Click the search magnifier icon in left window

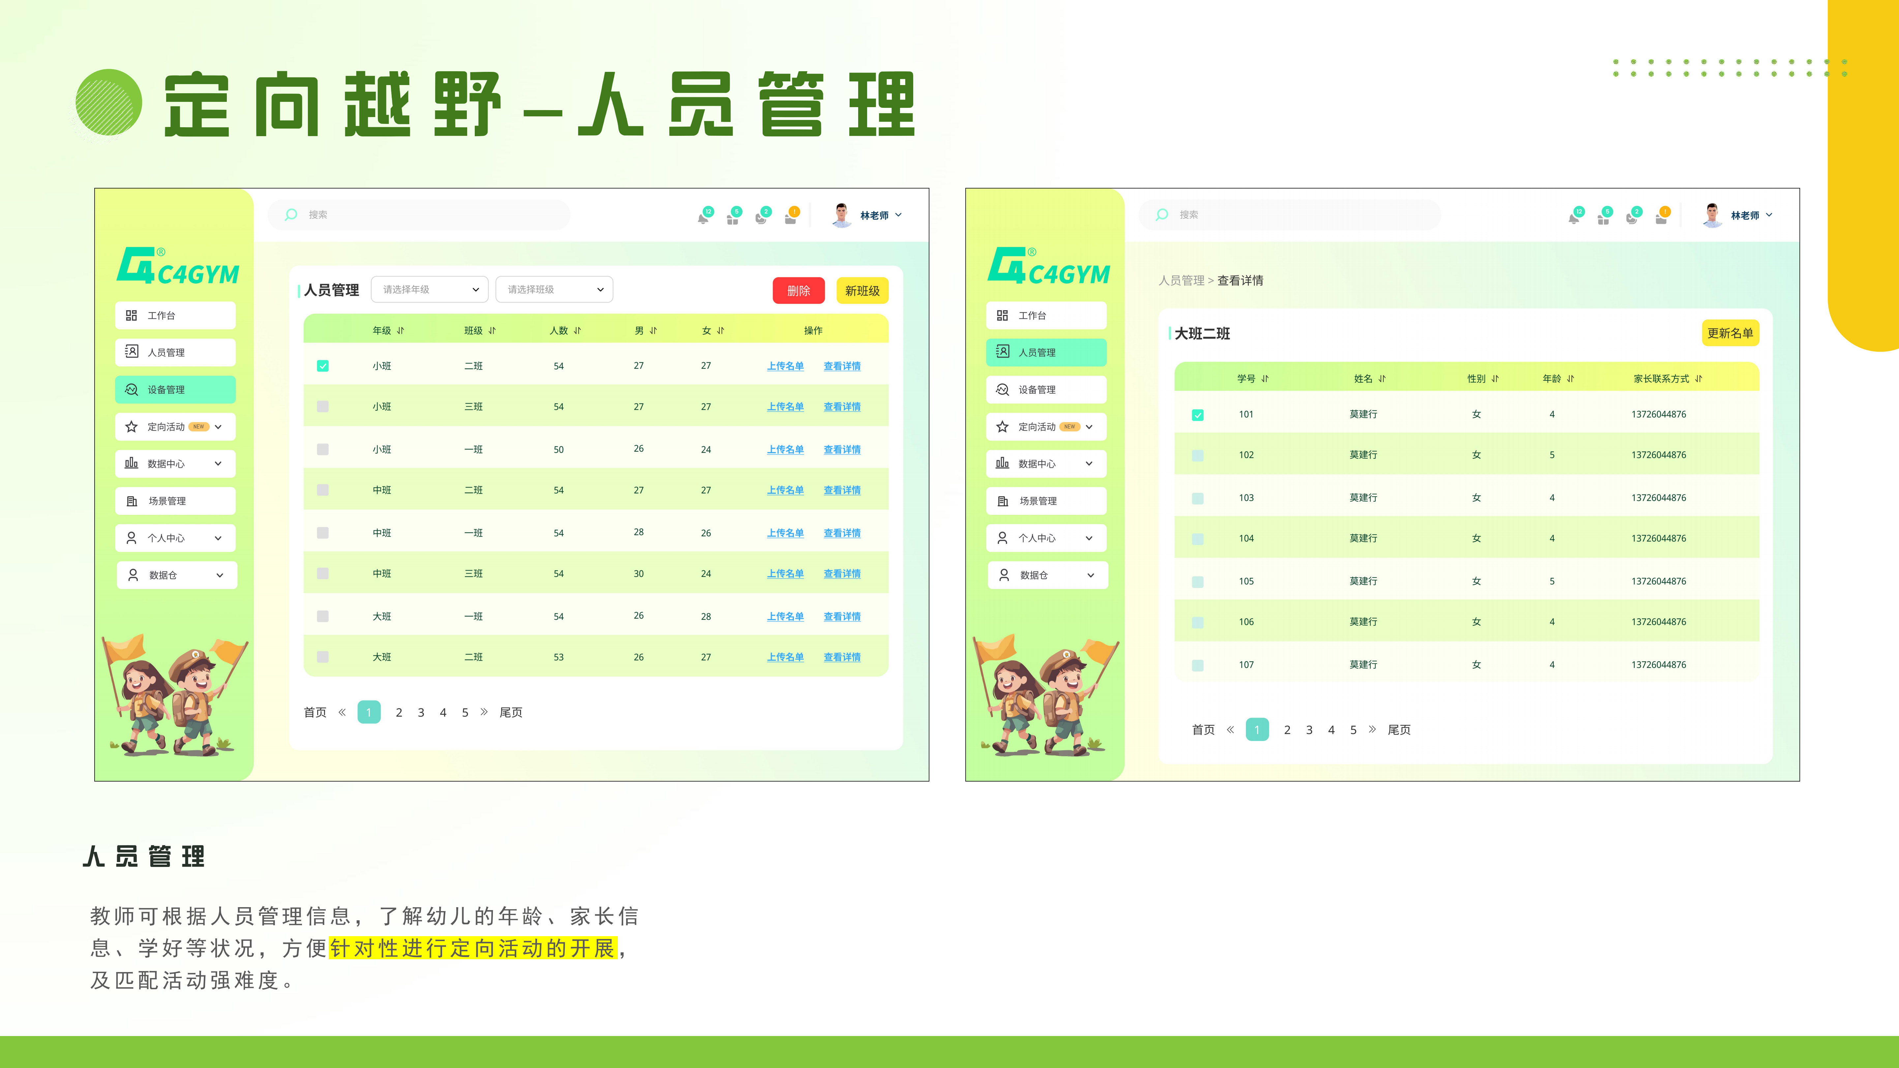tap(290, 215)
